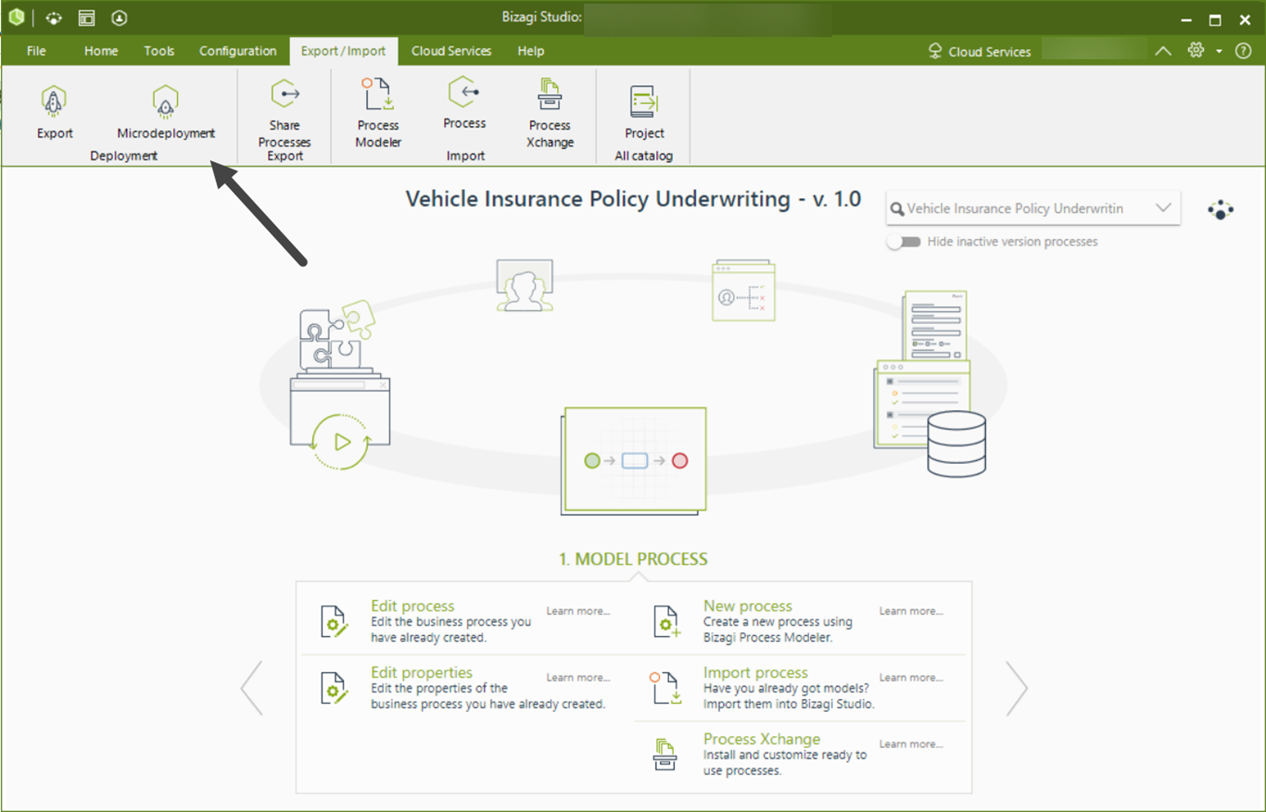Click the Edit properties document icon
Screen dimensions: 1266x812
tap(333, 689)
